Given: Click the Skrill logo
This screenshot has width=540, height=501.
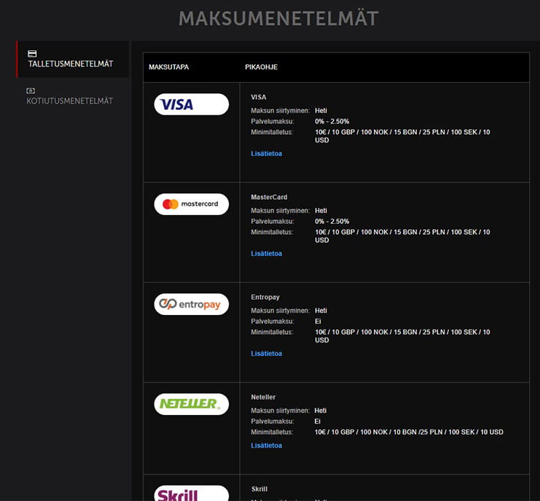Looking at the screenshot, I should tap(192, 493).
